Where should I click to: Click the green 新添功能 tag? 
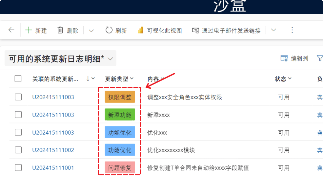click(120, 115)
